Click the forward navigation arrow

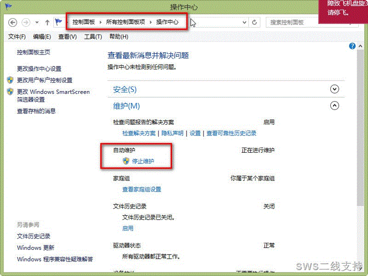click(26, 22)
